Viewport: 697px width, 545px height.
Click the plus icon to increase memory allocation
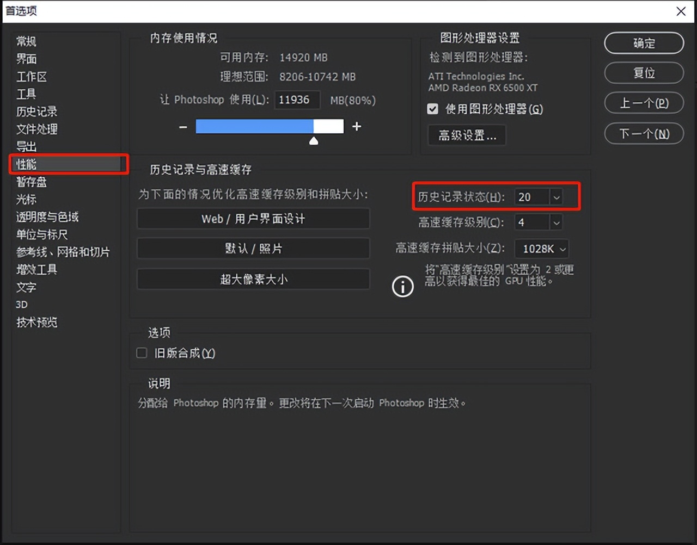357,126
